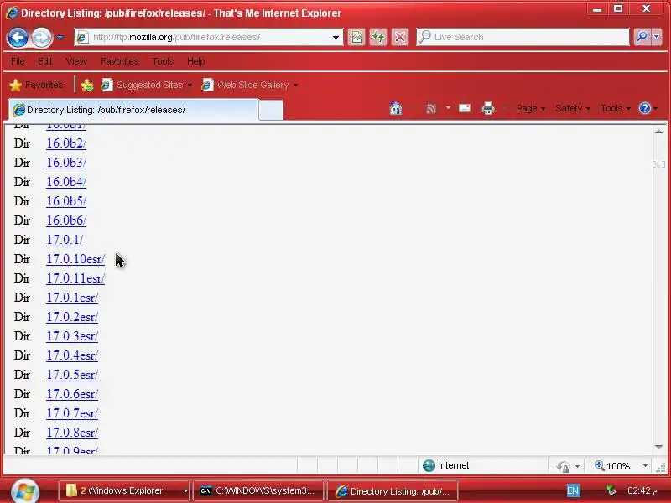The height and width of the screenshot is (503, 671).
Task: Open the 17.0.11esr/ directory link
Action: (75, 278)
